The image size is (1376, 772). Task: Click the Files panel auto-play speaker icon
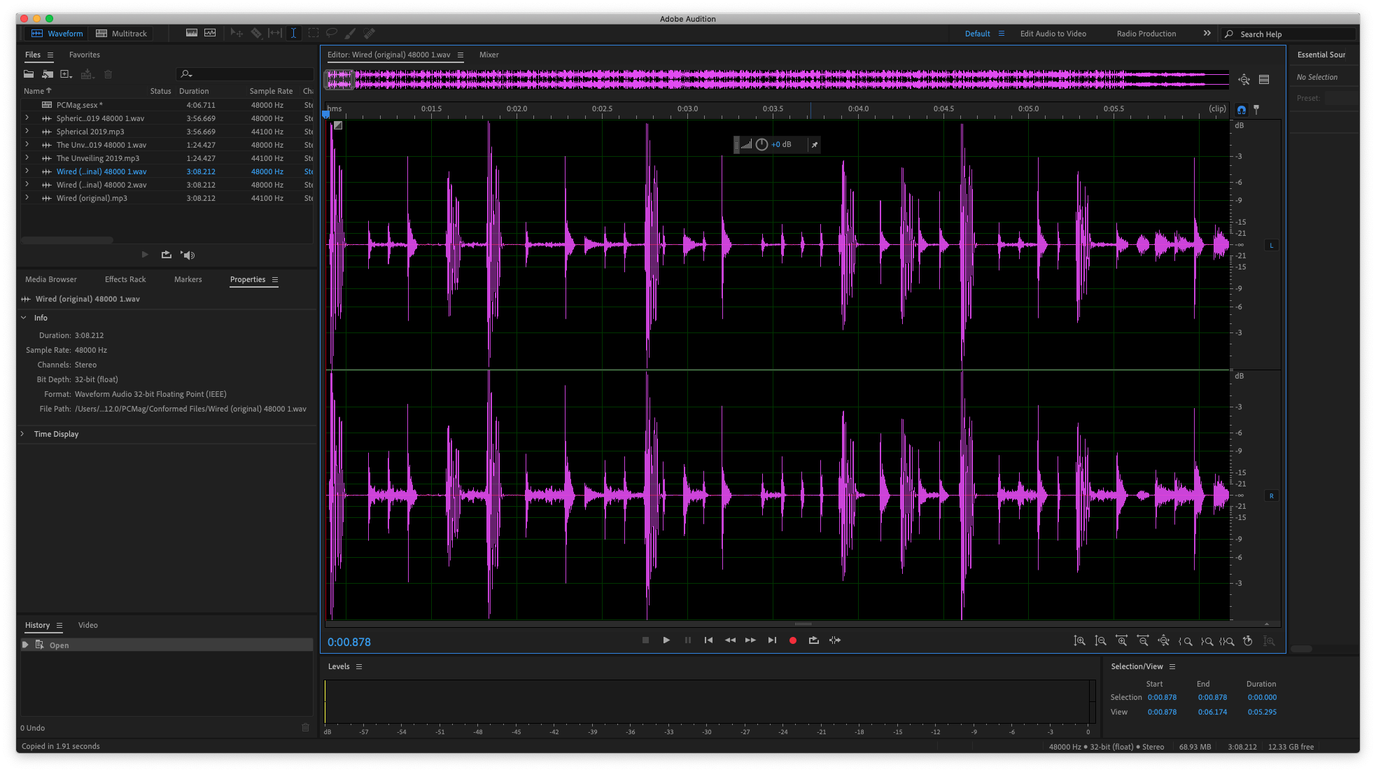pos(188,255)
